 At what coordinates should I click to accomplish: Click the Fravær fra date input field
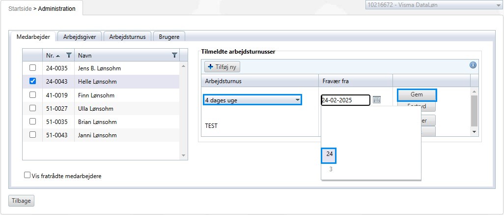(x=345, y=100)
